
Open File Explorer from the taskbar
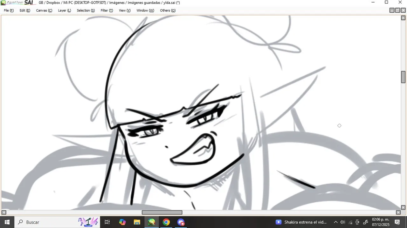point(137,222)
